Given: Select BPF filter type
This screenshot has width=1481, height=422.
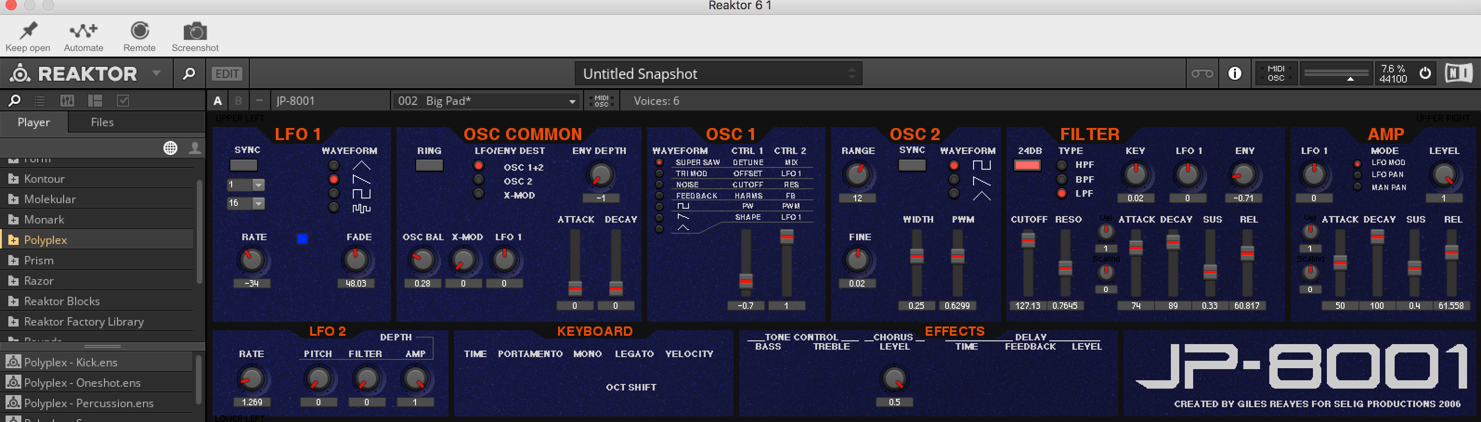Looking at the screenshot, I should 1062,179.
